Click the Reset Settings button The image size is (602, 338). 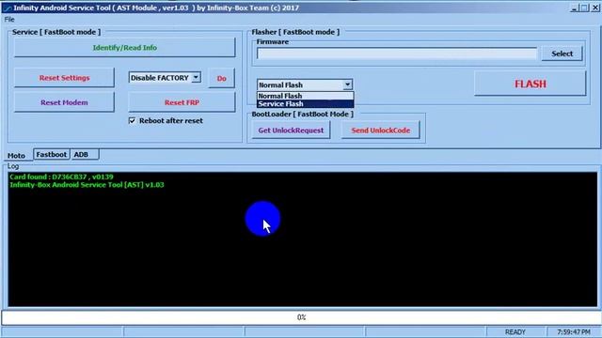click(64, 78)
